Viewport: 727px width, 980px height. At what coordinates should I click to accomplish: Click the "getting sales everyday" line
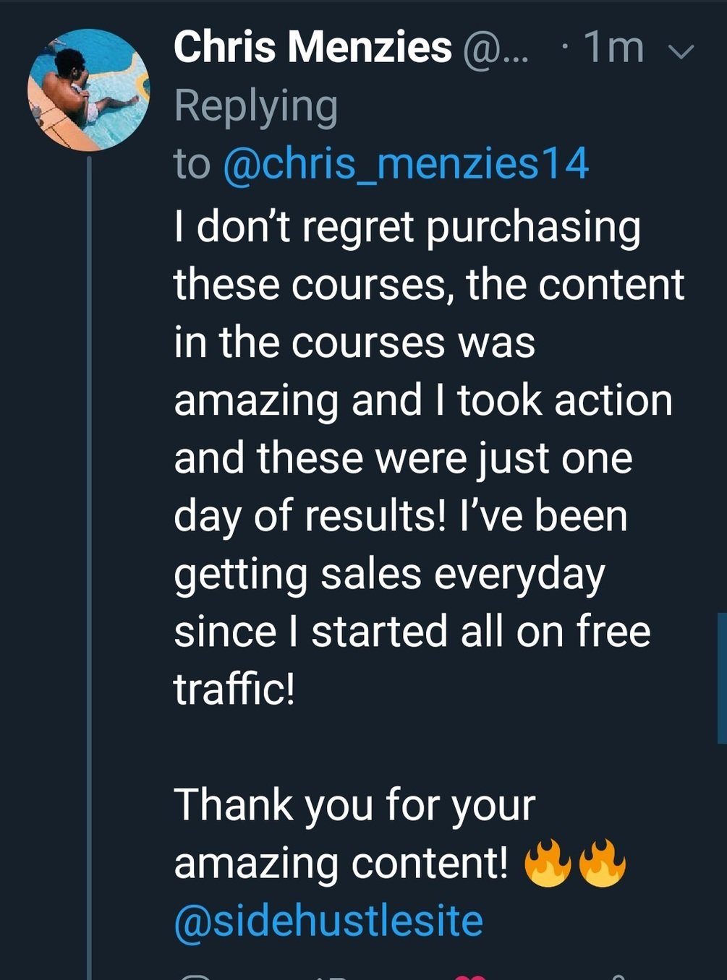(x=389, y=575)
